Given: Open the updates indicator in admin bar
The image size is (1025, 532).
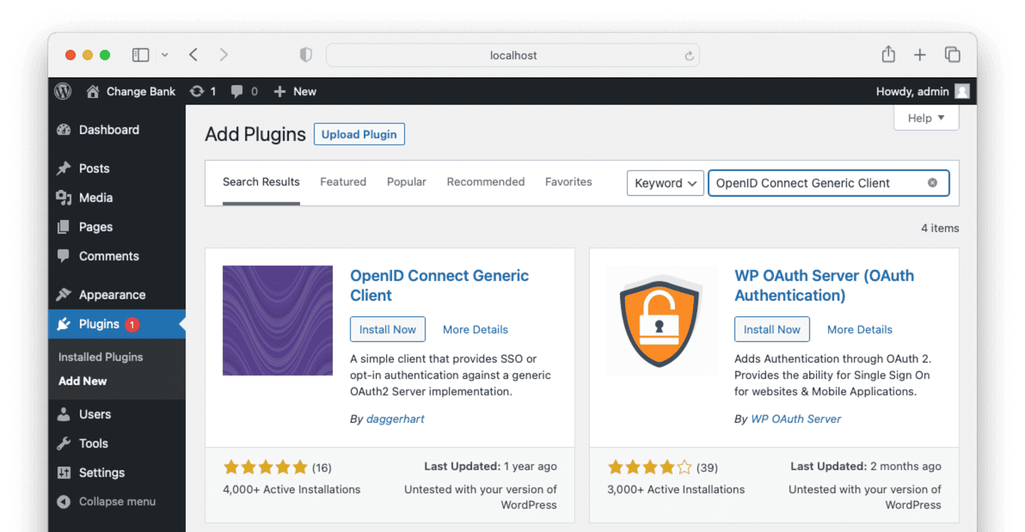Looking at the screenshot, I should [202, 92].
